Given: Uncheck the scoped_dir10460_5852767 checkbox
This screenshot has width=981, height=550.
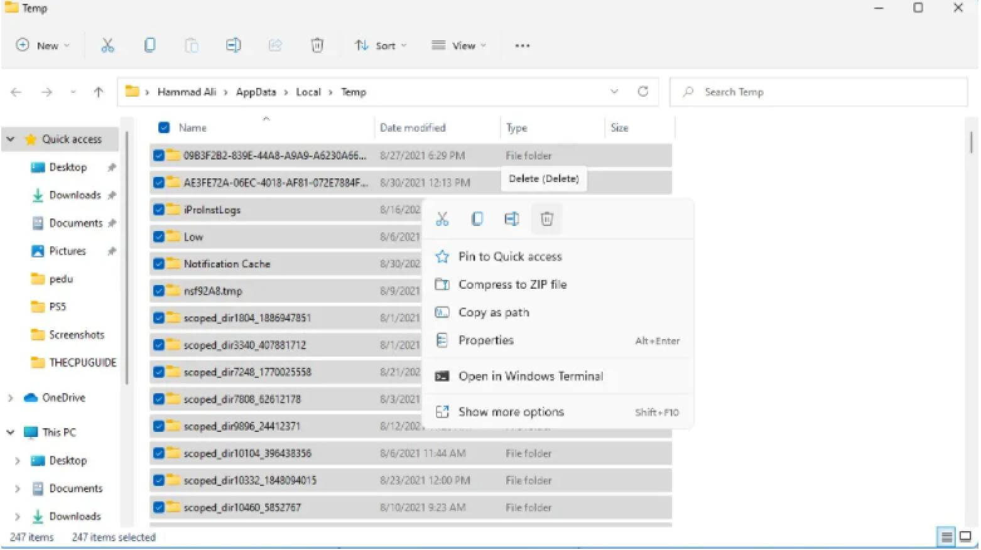Looking at the screenshot, I should [159, 507].
